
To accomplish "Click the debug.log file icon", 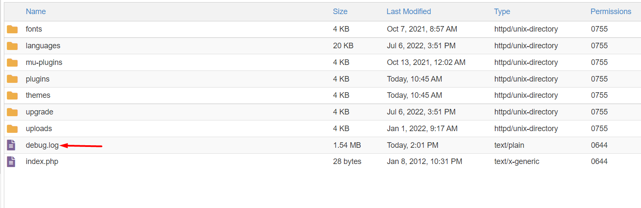I will (x=12, y=145).
